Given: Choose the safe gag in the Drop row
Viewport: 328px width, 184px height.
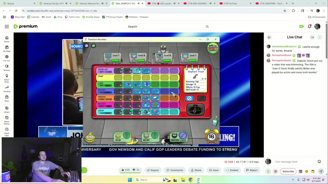Looking at the screenshot, I should coord(155,112).
